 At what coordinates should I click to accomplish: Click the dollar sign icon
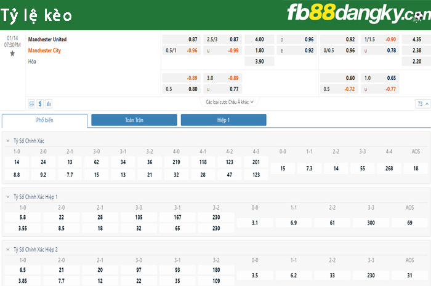pyautogui.click(x=40, y=104)
